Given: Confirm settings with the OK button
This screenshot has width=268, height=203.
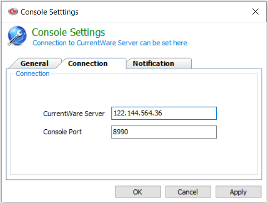Looking at the screenshot, I should click(138, 192).
